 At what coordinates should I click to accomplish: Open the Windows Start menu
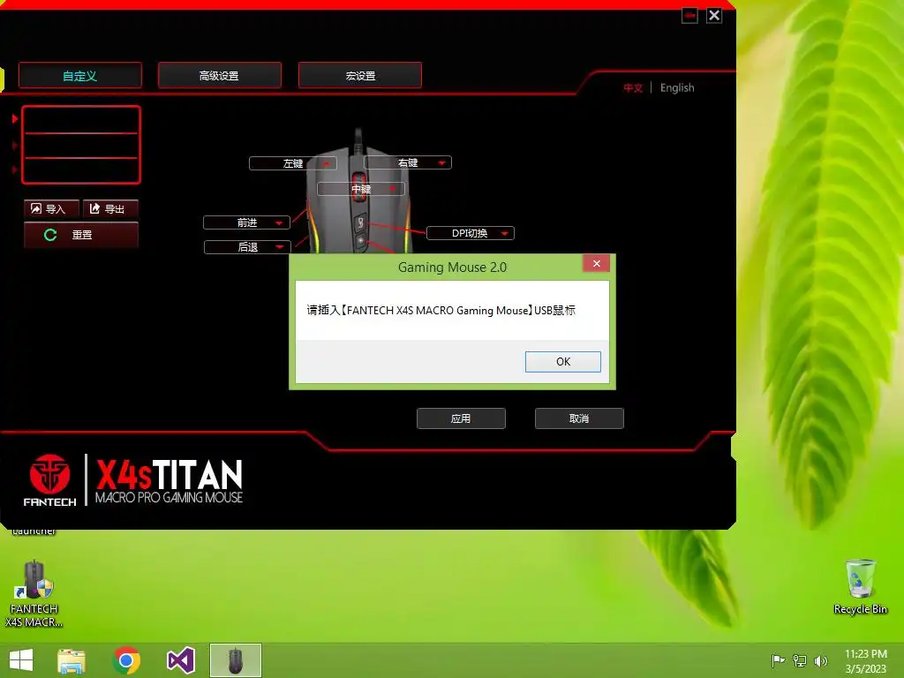[x=21, y=660]
